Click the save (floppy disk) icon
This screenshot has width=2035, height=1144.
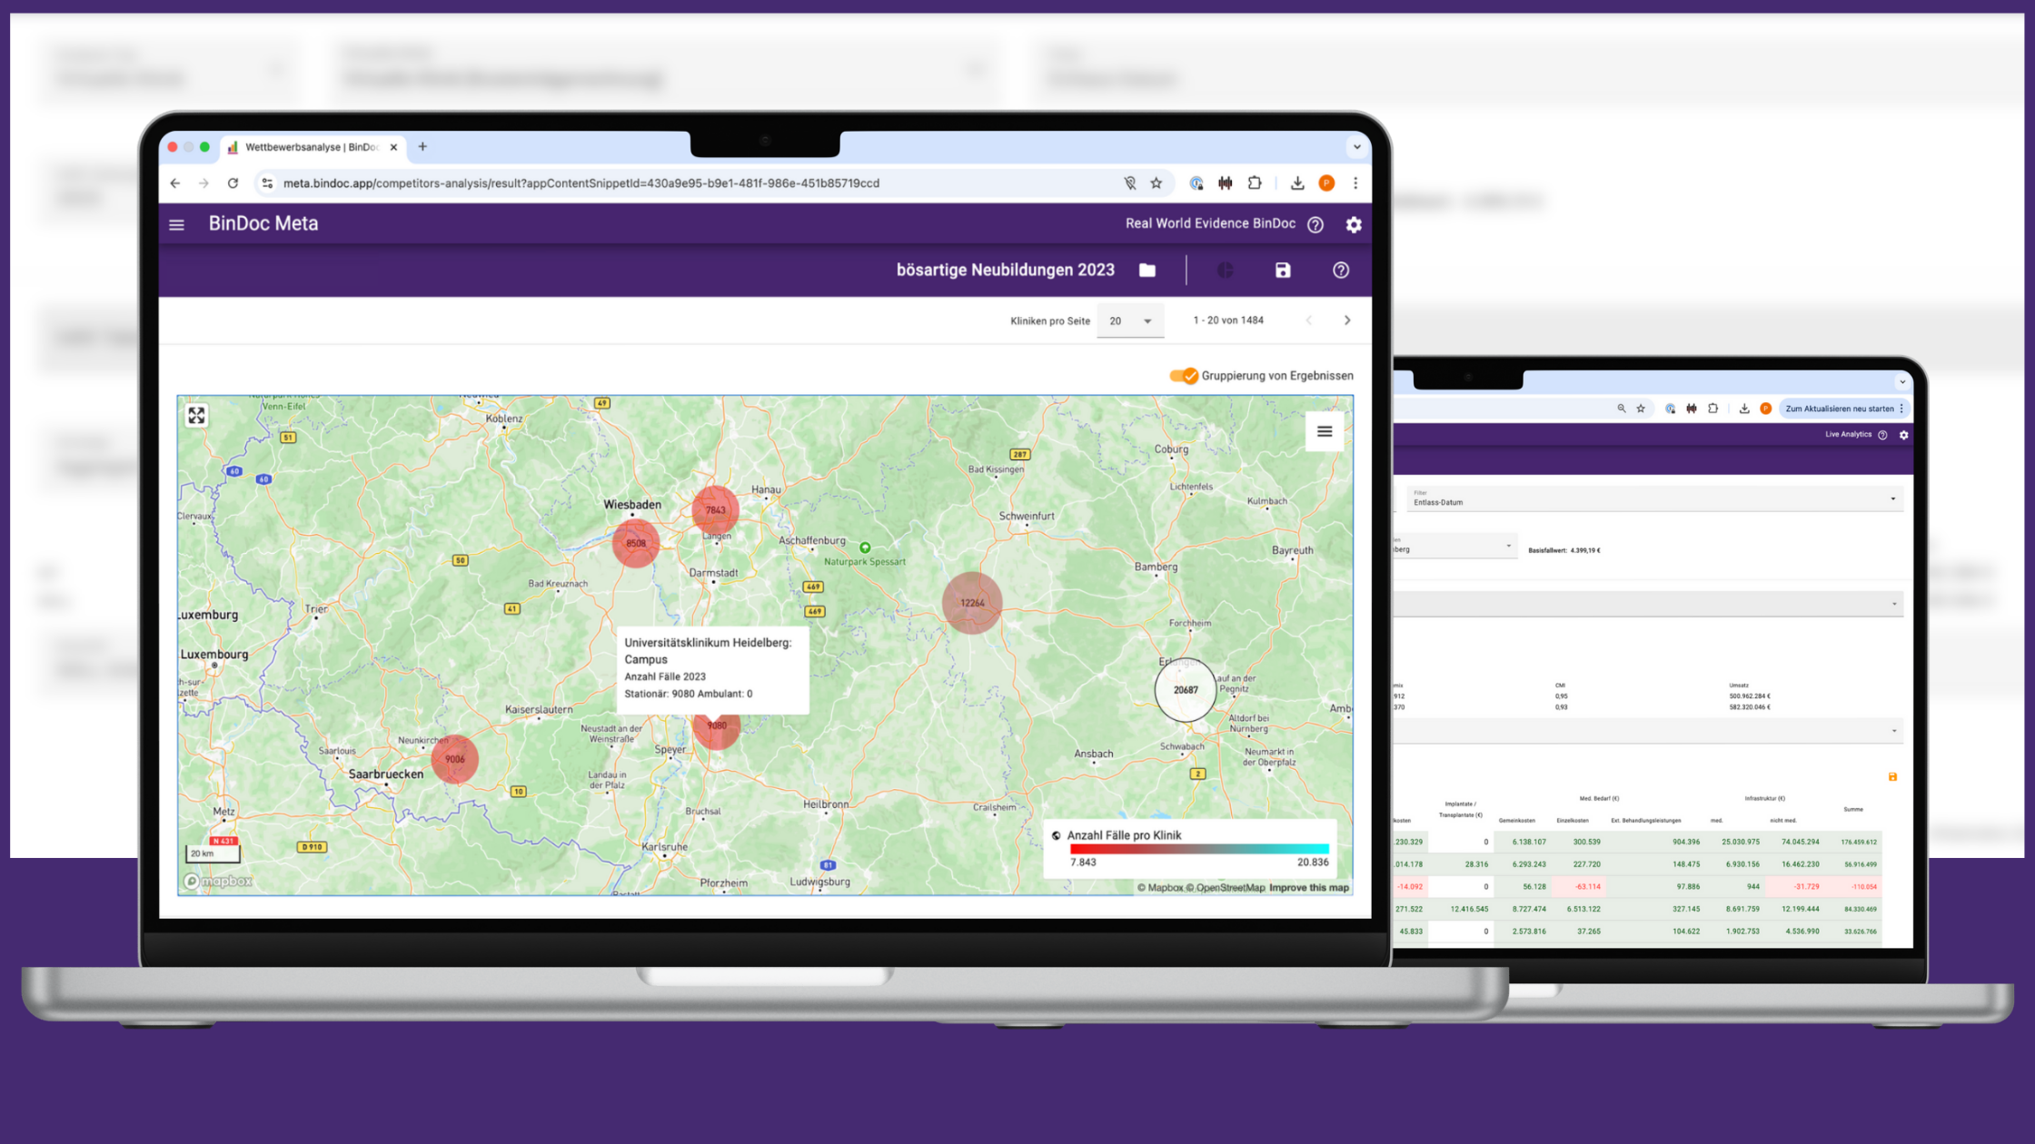point(1282,270)
